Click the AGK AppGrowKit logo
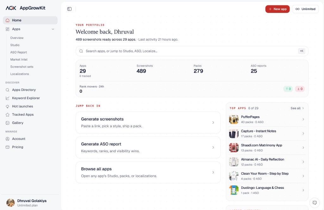Screen dimensions: 324x210 [x=25, y=8]
